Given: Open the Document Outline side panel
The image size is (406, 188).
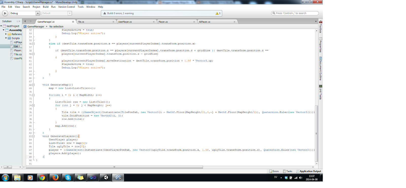Looking at the screenshot, I should 320,69.
